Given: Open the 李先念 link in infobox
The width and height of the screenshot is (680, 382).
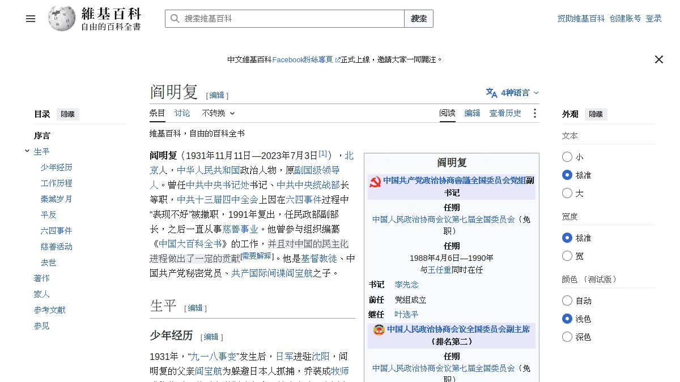Looking at the screenshot, I should coord(407,285).
